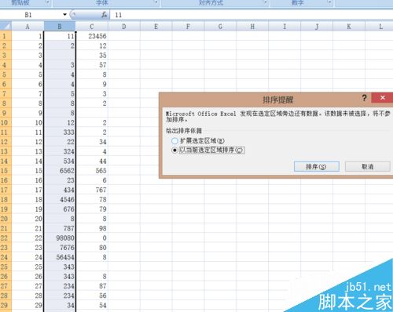Select the 'Expand the selection' radio option
This screenshot has height=312, width=393.
[198, 141]
